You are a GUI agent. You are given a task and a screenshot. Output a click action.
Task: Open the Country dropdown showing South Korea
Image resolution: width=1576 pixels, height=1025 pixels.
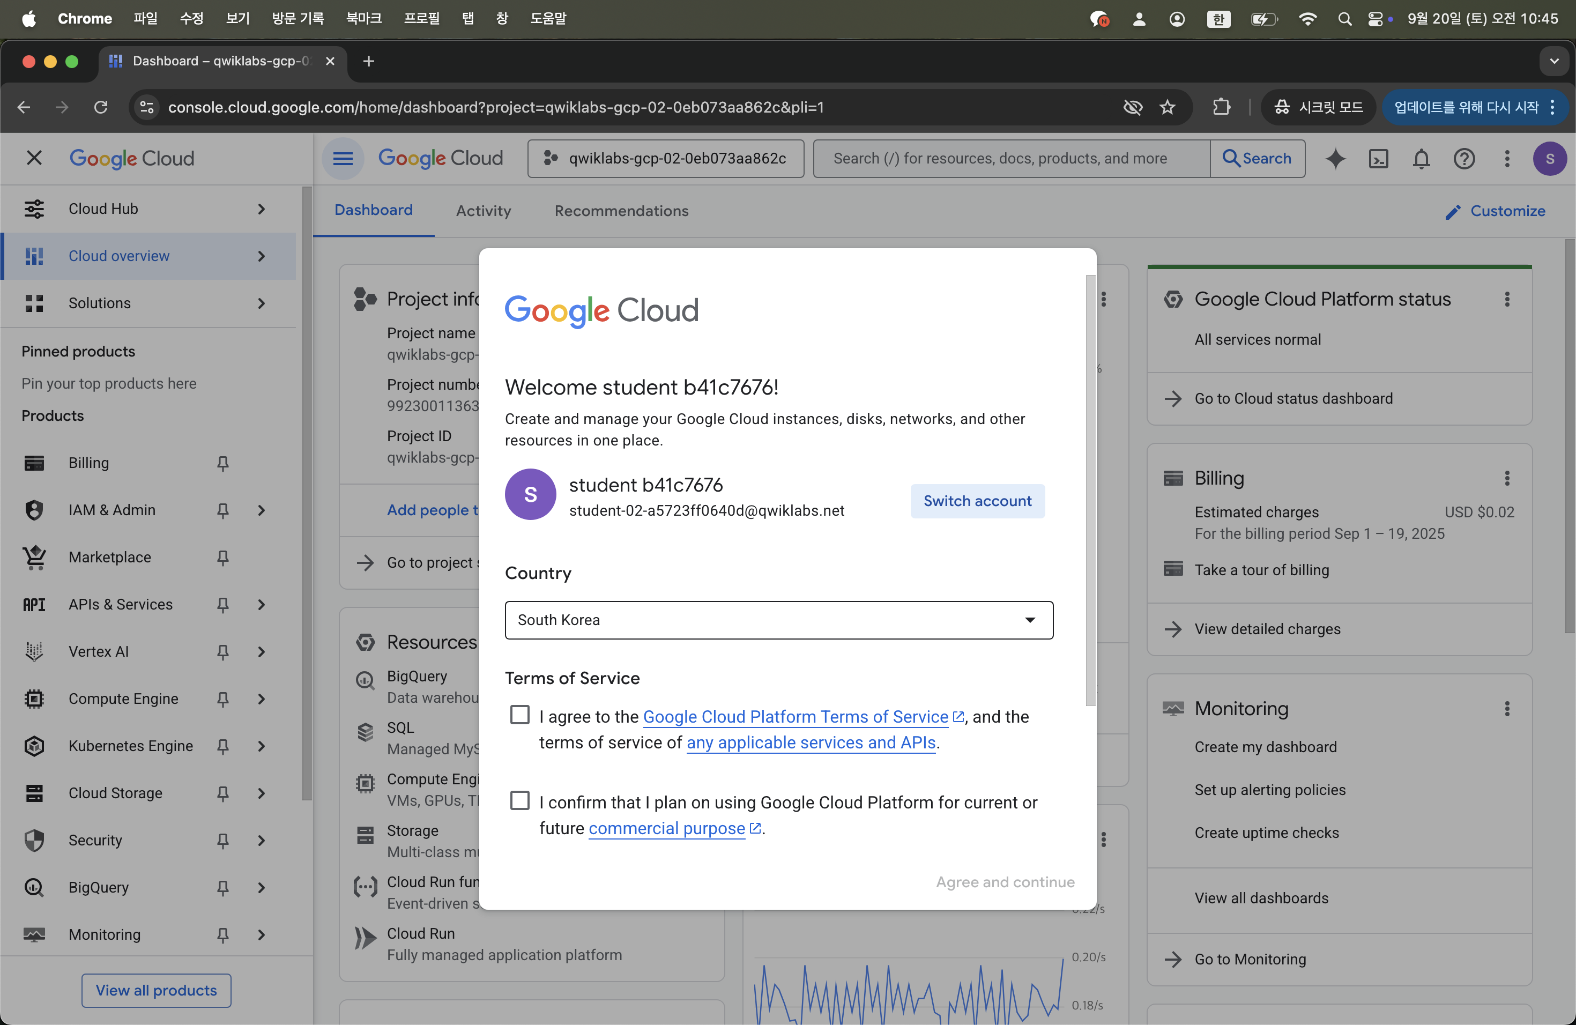779,620
